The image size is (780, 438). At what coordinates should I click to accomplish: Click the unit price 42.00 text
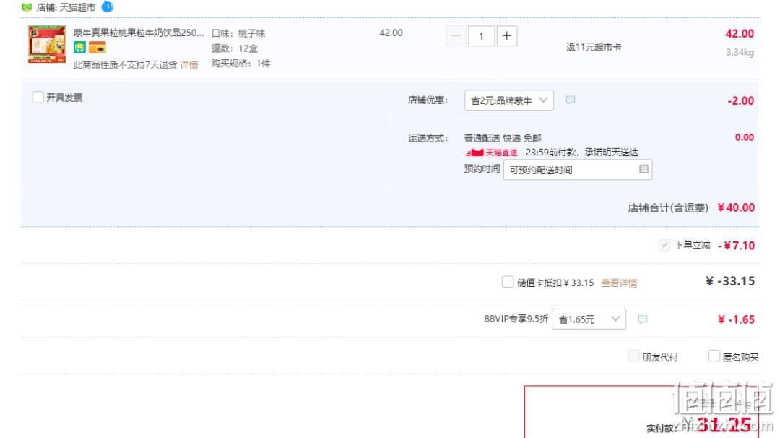[391, 33]
